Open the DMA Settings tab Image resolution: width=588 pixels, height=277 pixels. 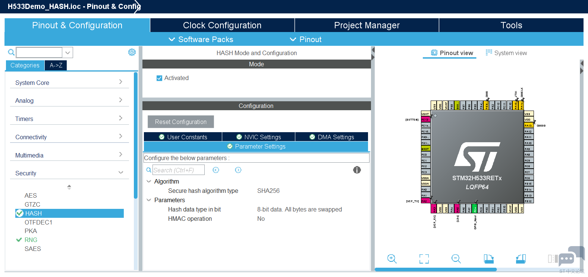tap(331, 137)
